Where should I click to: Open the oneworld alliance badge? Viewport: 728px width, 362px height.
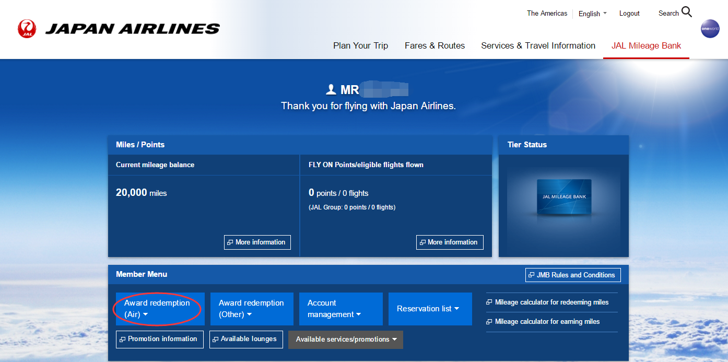pyautogui.click(x=710, y=29)
